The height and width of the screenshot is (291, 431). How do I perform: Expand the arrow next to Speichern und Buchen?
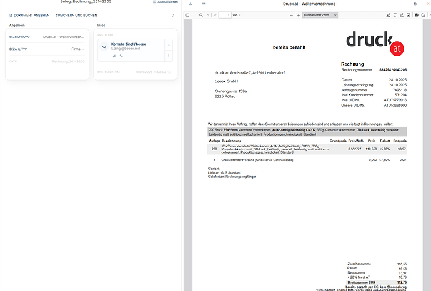173,15
